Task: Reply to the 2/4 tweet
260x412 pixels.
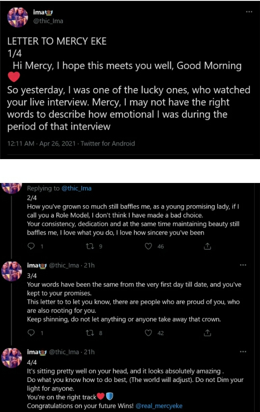Action: (31, 247)
